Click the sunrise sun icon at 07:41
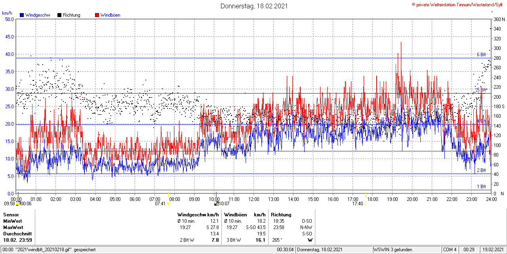 [168, 204]
